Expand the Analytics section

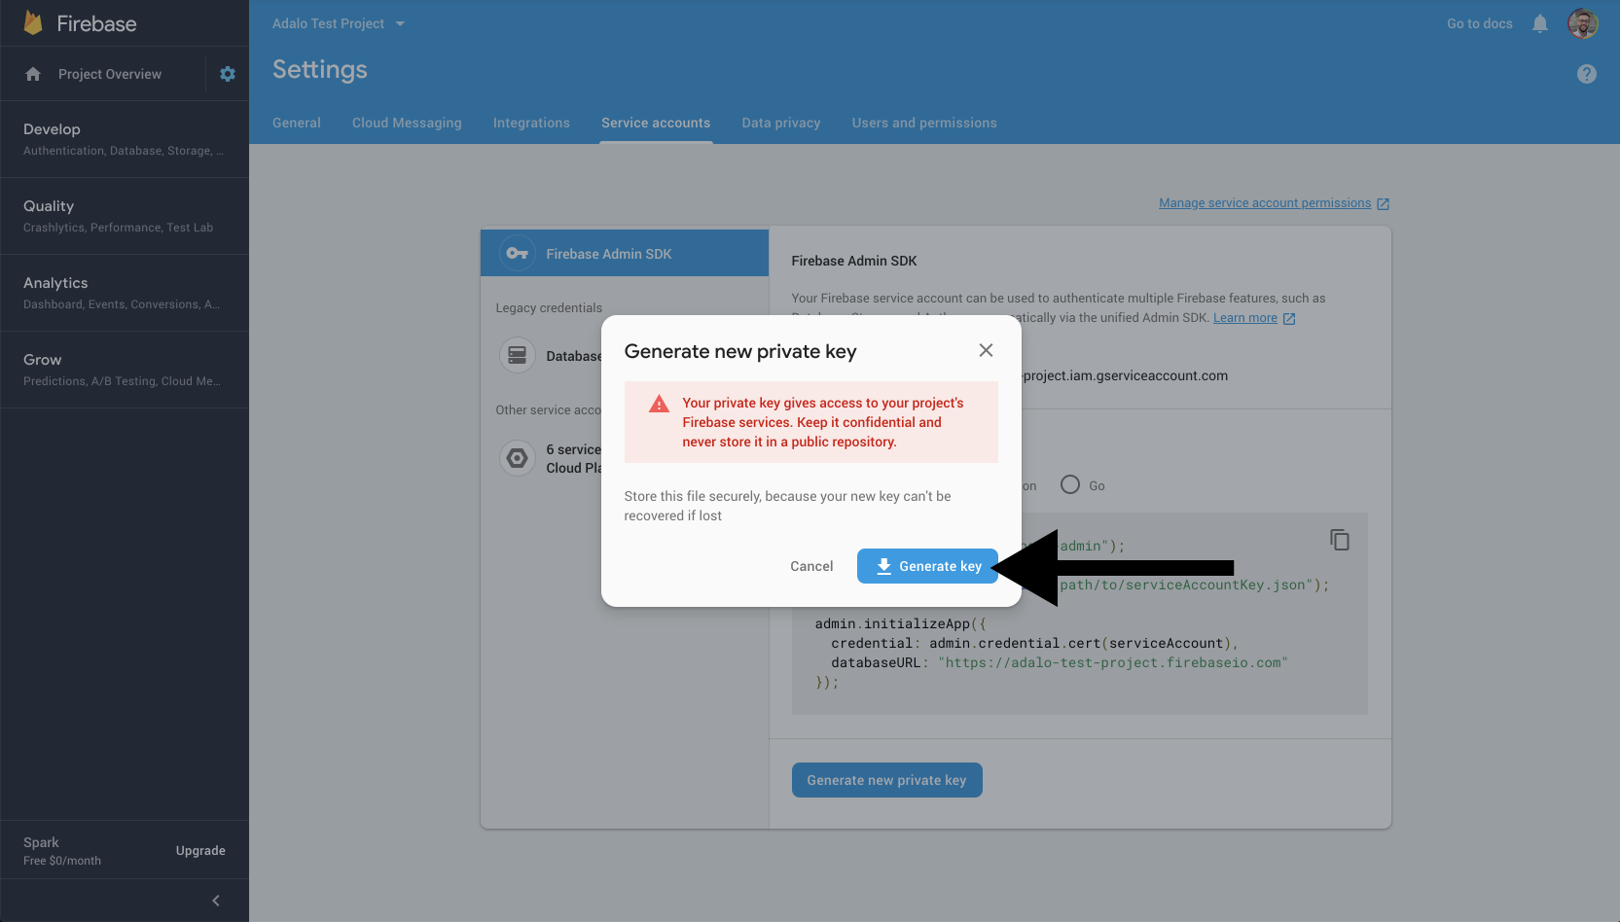[x=125, y=293]
